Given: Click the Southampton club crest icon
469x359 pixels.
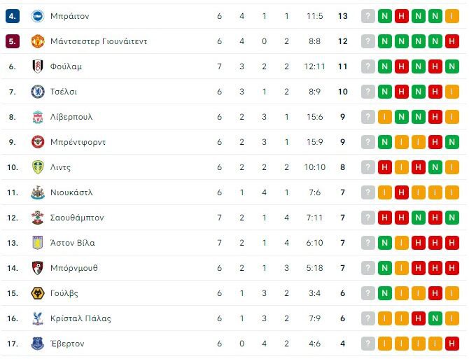Looking at the screenshot, I should (x=38, y=218).
